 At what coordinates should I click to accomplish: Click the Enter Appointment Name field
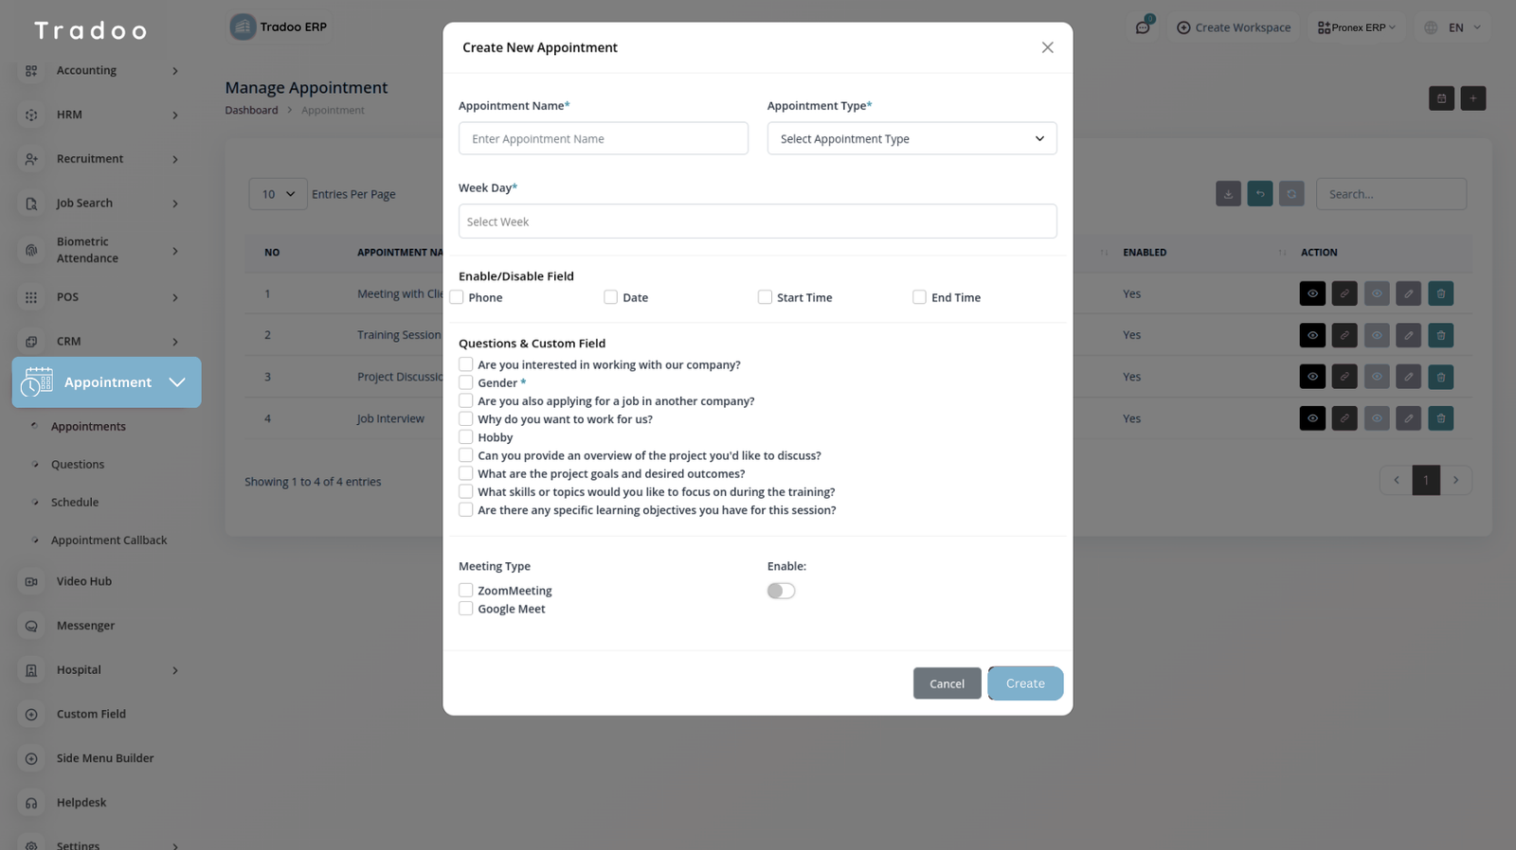click(x=604, y=139)
